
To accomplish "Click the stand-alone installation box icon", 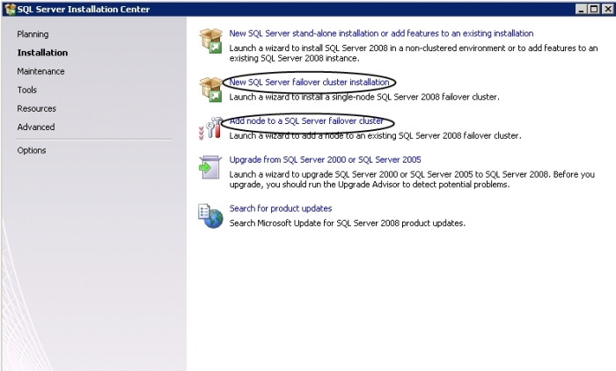I will [x=211, y=40].
